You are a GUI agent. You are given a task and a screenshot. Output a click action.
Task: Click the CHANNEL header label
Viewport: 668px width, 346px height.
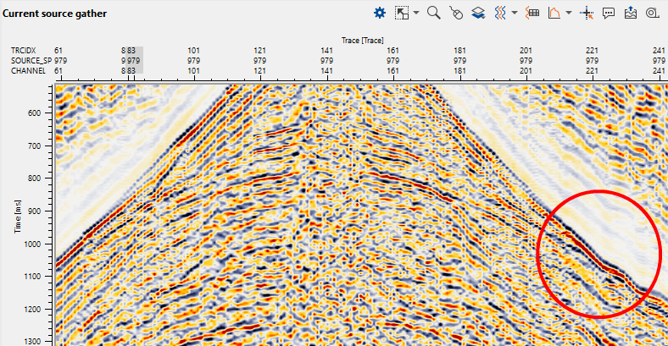pos(27,71)
